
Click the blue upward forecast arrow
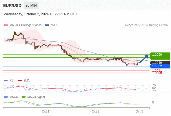coord(144,59)
